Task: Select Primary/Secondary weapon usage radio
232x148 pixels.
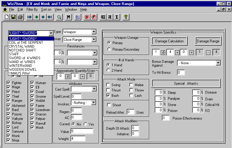Action: pyautogui.click(x=109, y=49)
